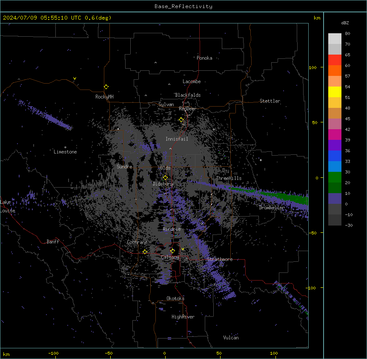This screenshot has height=359, width=367.
Task: Click the Base_Reflectivity title
Action: tap(183, 6)
